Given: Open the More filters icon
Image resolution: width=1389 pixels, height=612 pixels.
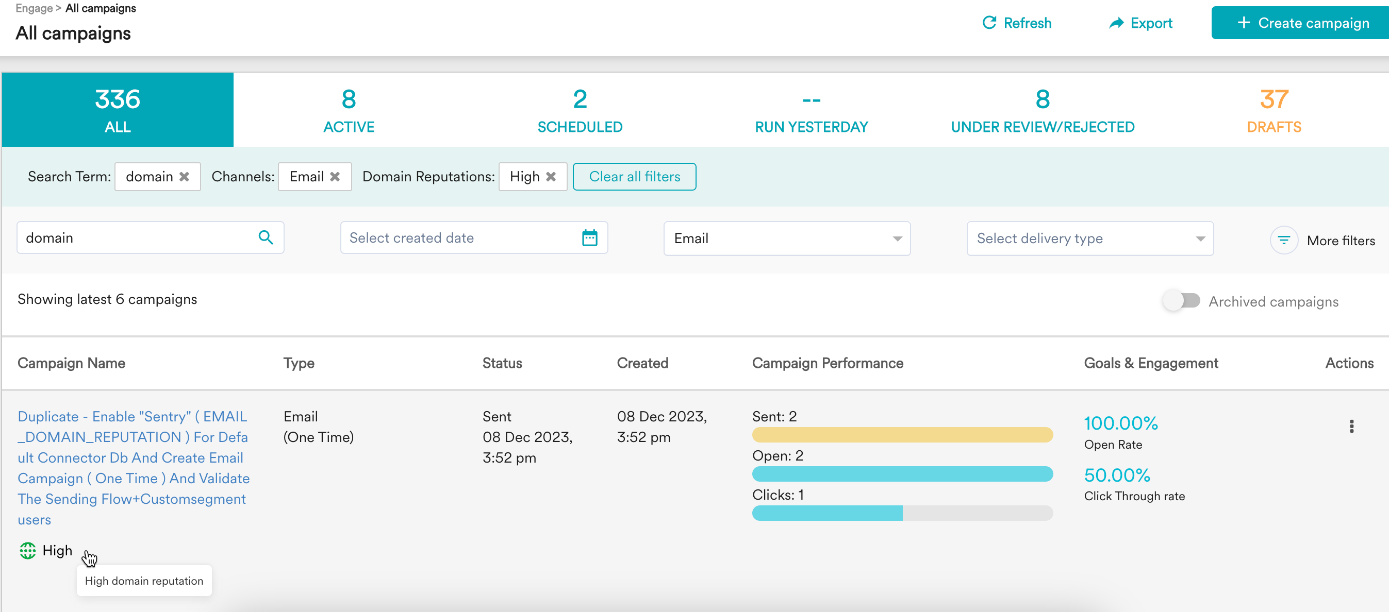Looking at the screenshot, I should point(1283,240).
